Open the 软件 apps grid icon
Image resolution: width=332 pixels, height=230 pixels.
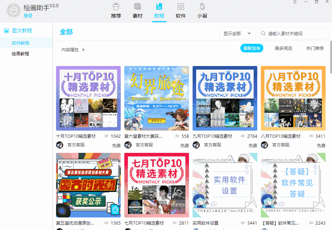[181, 6]
